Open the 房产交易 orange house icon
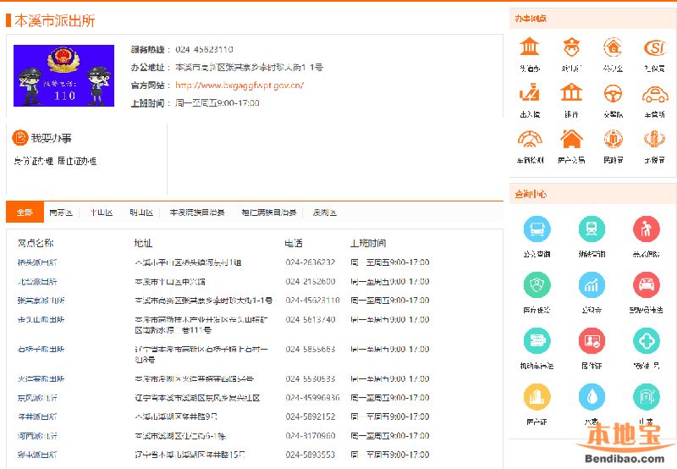This screenshot has height=469, width=677. tap(571, 139)
